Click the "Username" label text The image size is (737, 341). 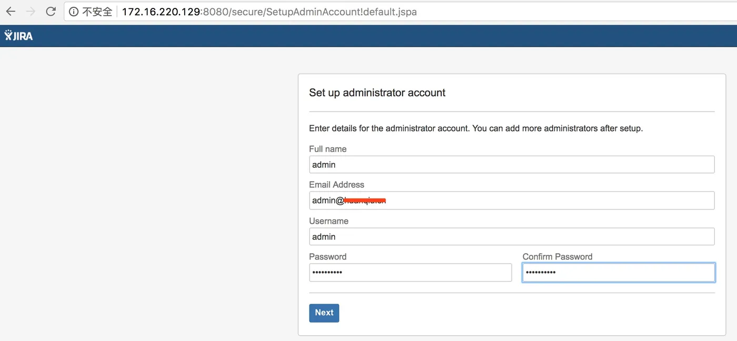click(328, 221)
